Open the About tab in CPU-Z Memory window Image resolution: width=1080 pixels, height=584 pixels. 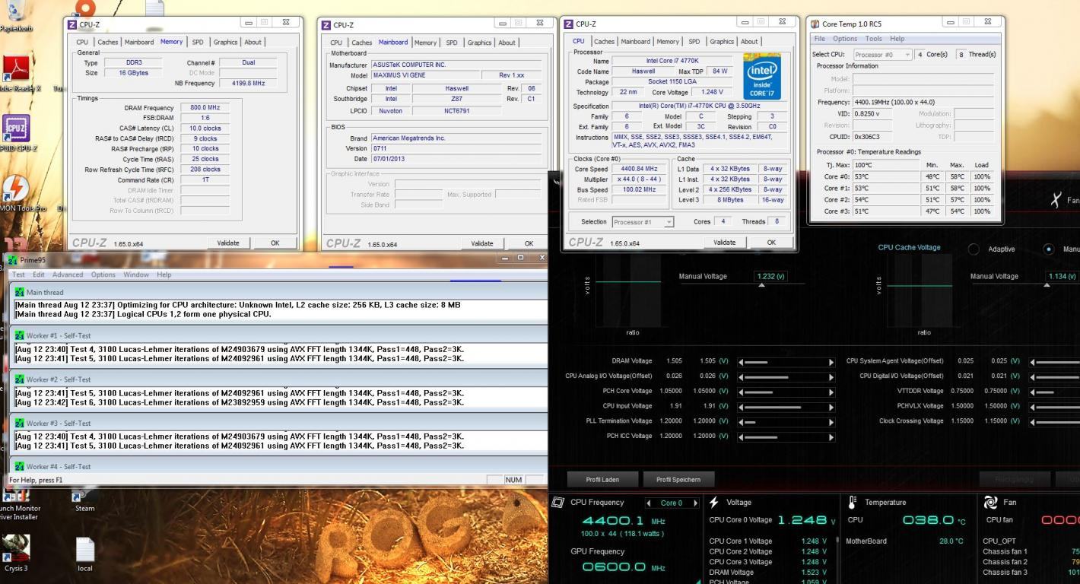[253, 43]
